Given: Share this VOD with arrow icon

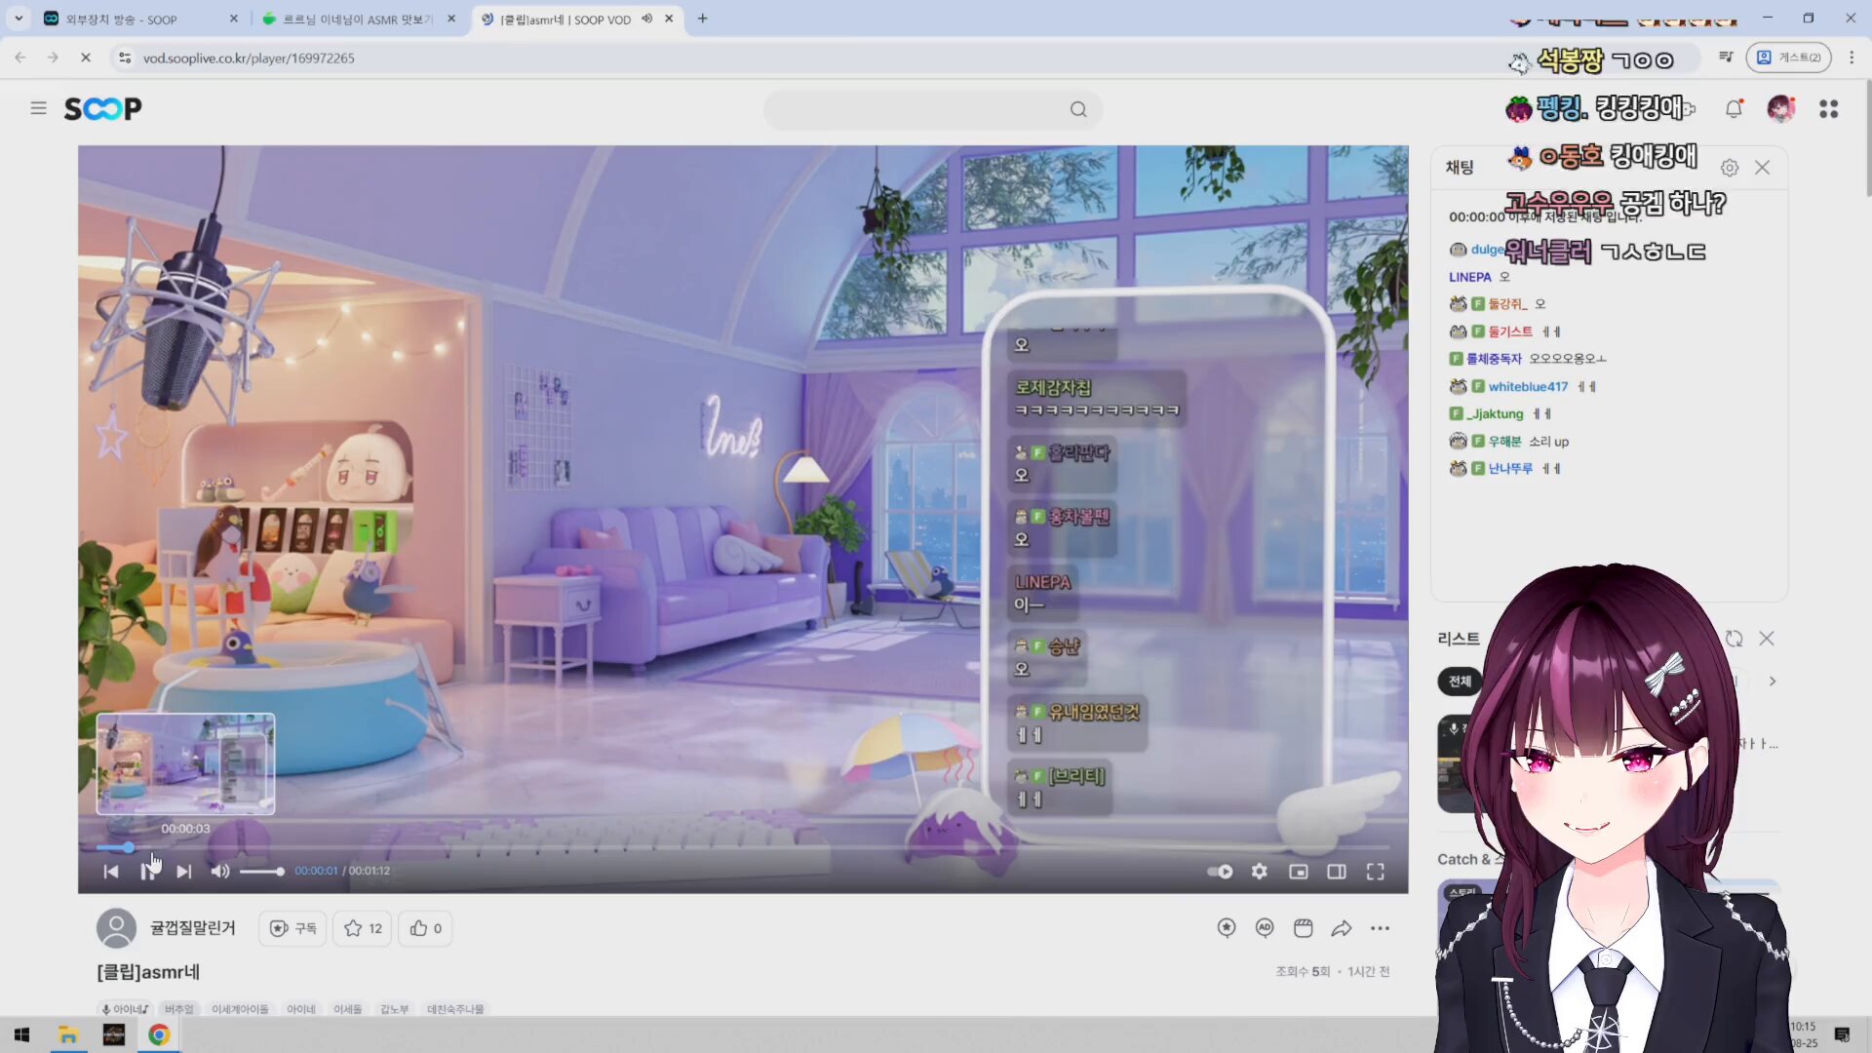Looking at the screenshot, I should coord(1342,928).
